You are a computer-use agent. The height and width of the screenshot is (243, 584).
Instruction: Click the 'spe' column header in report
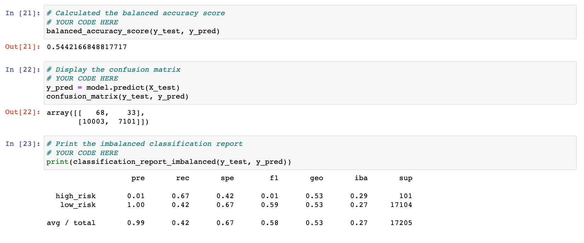(x=227, y=178)
